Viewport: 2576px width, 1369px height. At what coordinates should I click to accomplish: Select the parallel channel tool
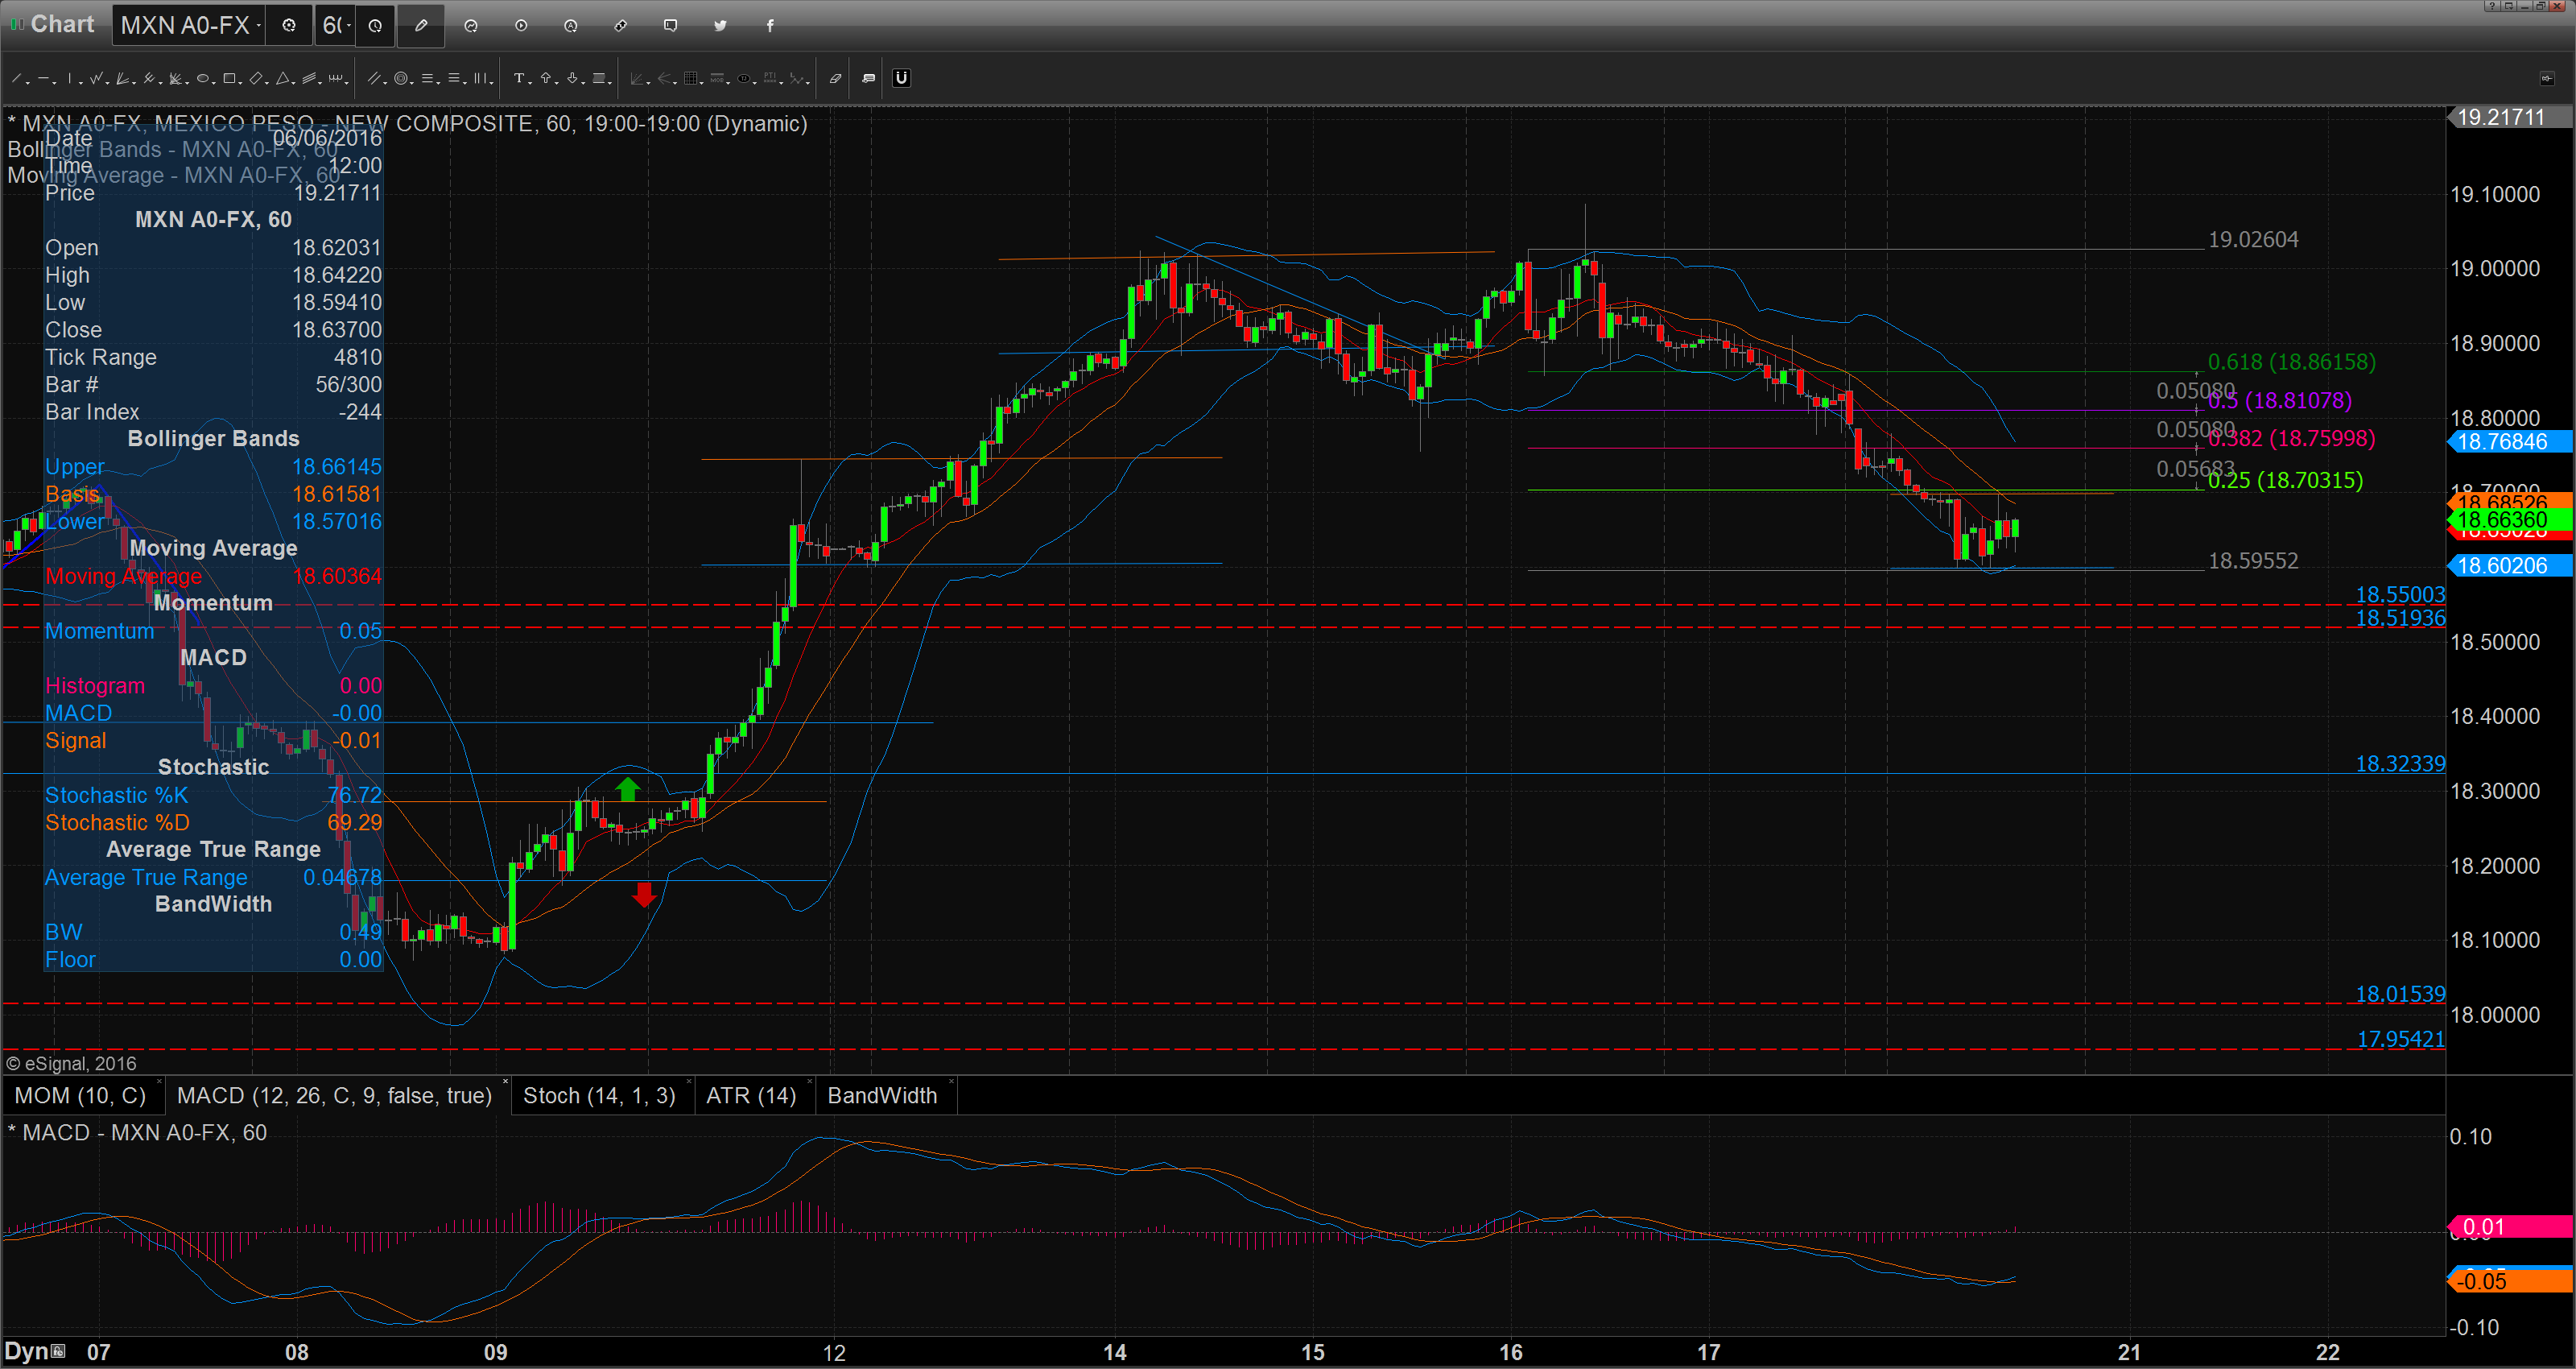[x=374, y=78]
